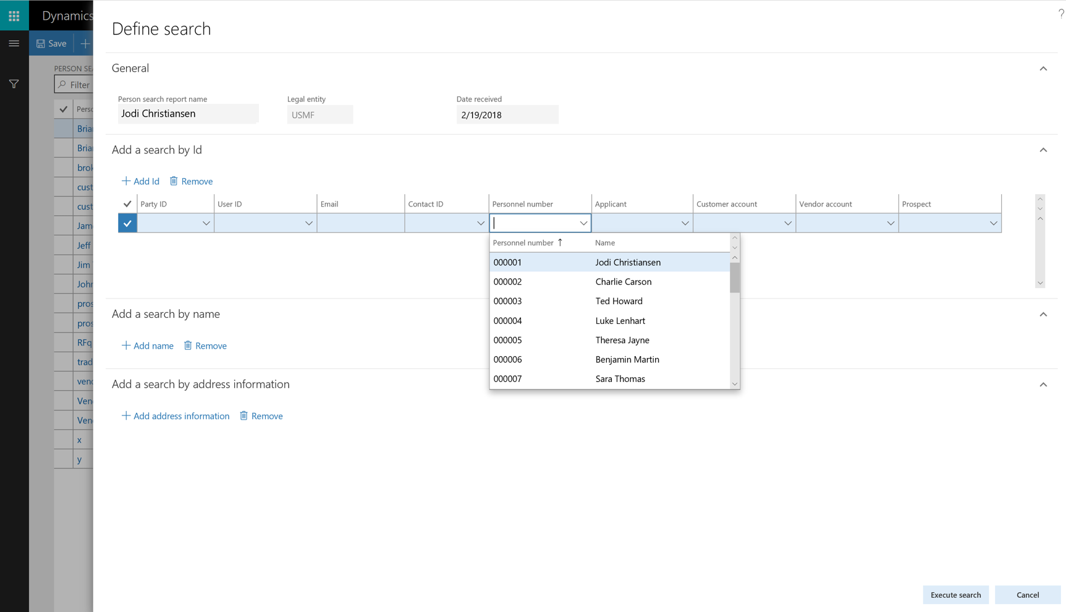Open the Party ID dropdown
Screen dimensions: 1066x612
point(206,223)
